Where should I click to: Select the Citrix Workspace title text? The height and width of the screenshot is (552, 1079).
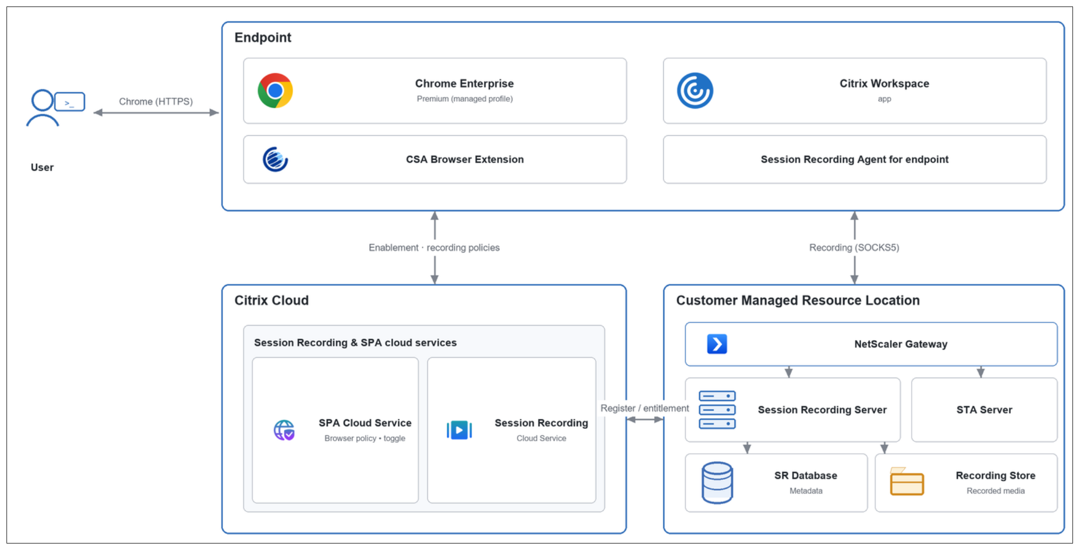click(884, 84)
